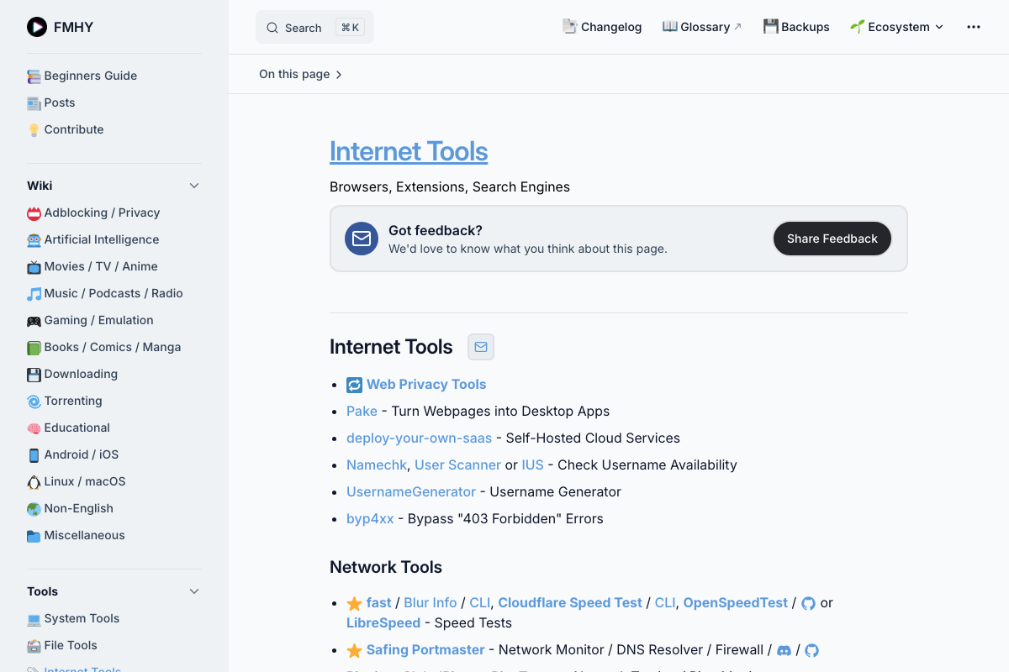
Task: Click the Ecosystem sprout icon
Action: tap(858, 26)
